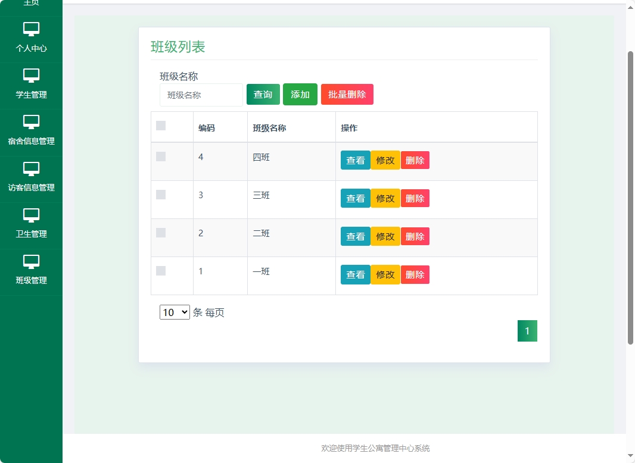Open the per-page count dropdown
Viewport: 635px width, 463px height.
point(175,312)
